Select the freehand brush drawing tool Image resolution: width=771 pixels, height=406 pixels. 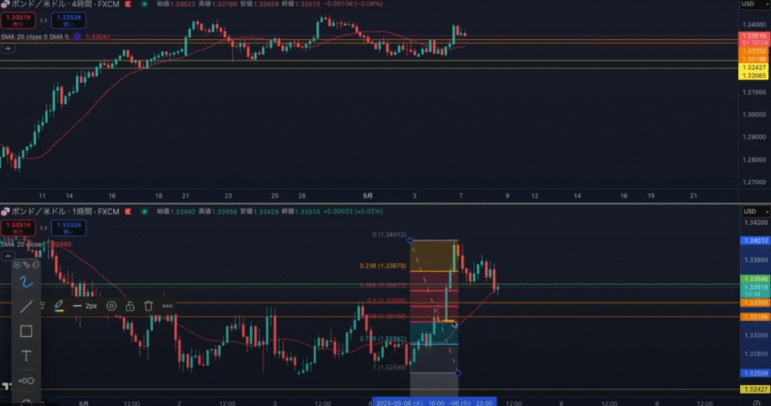(x=26, y=283)
